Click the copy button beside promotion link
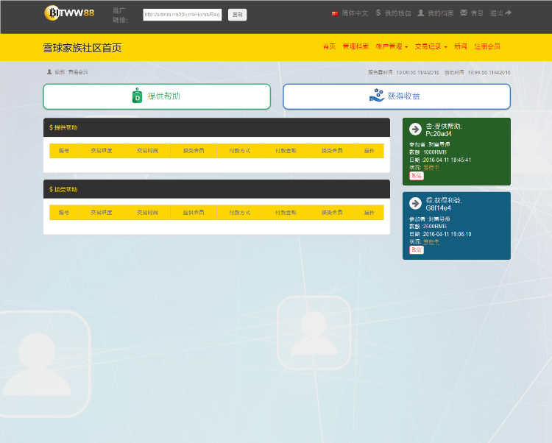552x443 pixels. pos(237,15)
